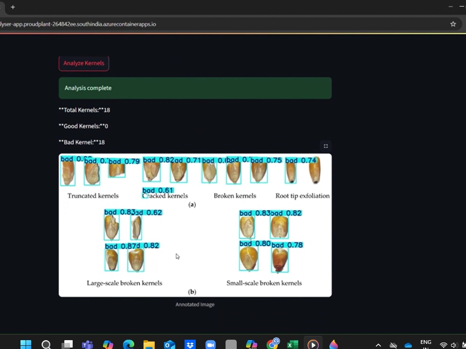Open Windows Search from taskbar
The height and width of the screenshot is (349, 466).
click(x=46, y=345)
